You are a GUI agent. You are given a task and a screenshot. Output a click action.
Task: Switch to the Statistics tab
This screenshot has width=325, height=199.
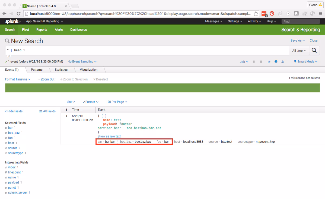pos(61,70)
